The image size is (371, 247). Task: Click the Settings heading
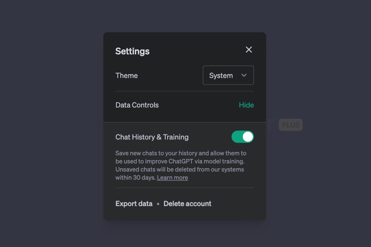pos(132,51)
